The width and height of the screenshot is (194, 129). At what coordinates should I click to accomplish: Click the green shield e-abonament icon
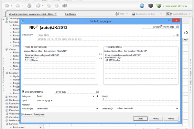pyautogui.click(x=159, y=5)
